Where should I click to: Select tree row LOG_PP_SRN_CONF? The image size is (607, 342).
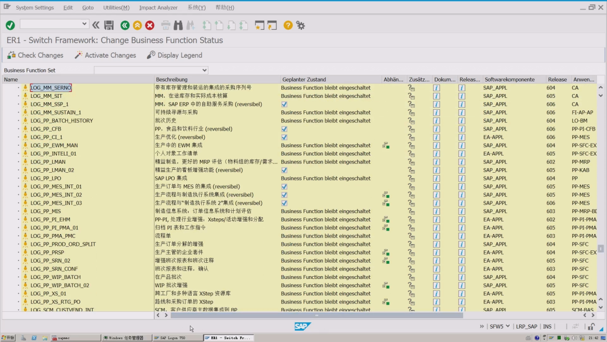click(x=54, y=269)
